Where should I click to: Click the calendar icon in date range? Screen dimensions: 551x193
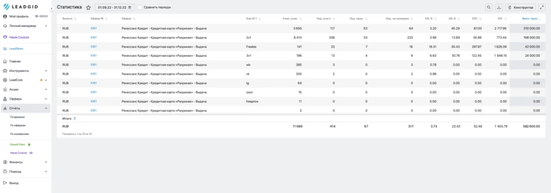[x=130, y=8]
